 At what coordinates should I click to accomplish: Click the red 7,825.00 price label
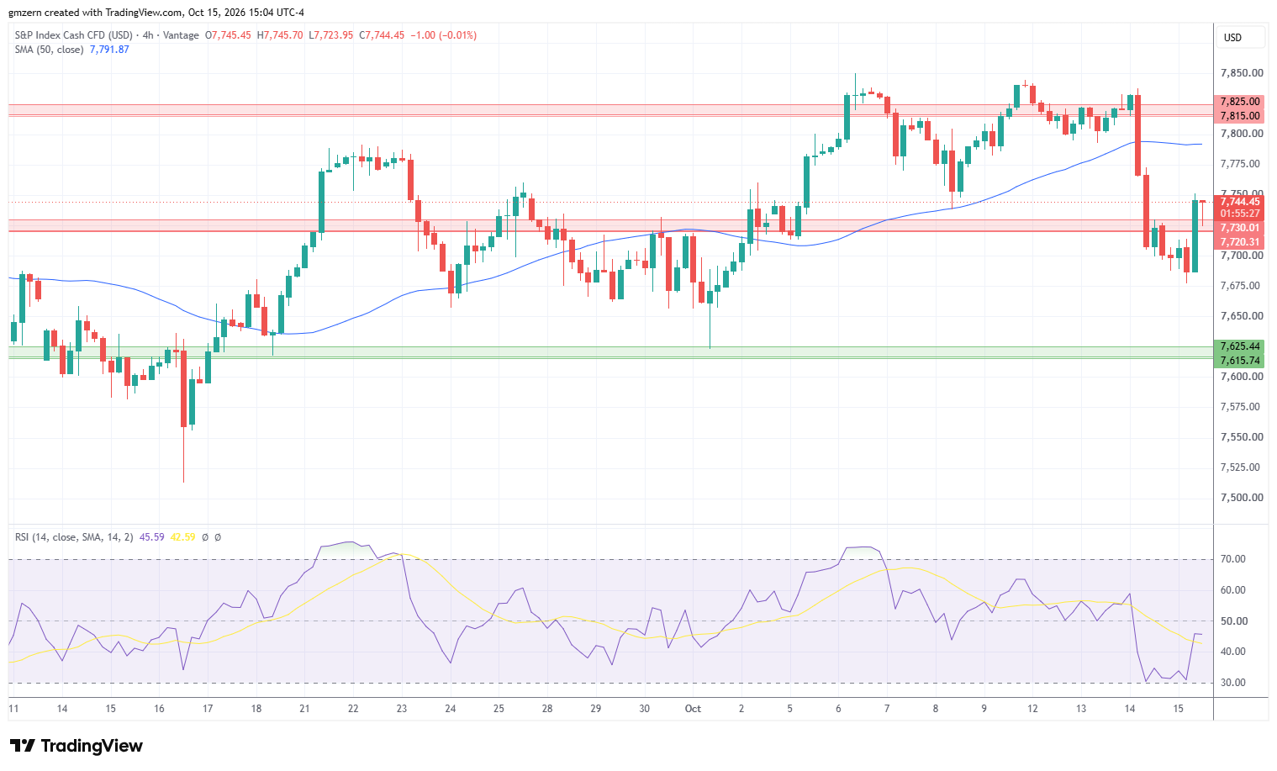tap(1239, 102)
